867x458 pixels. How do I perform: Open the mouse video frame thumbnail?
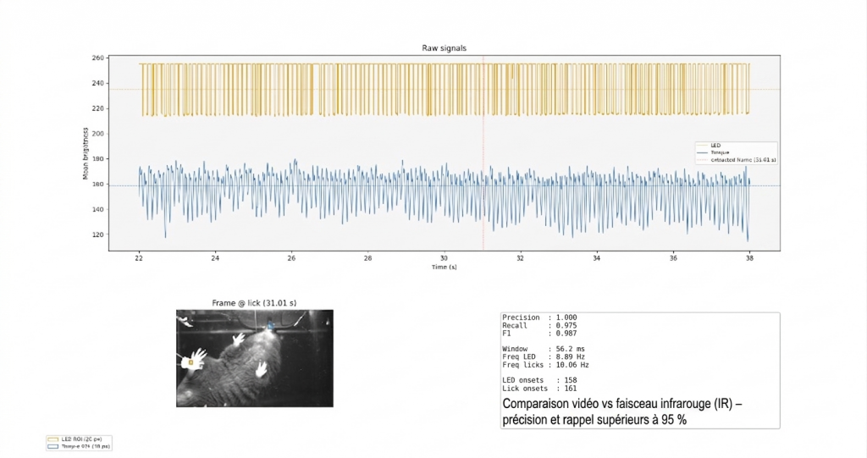[x=254, y=358]
